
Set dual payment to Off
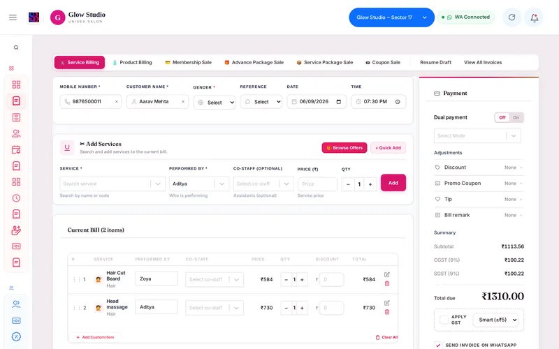[x=502, y=117]
